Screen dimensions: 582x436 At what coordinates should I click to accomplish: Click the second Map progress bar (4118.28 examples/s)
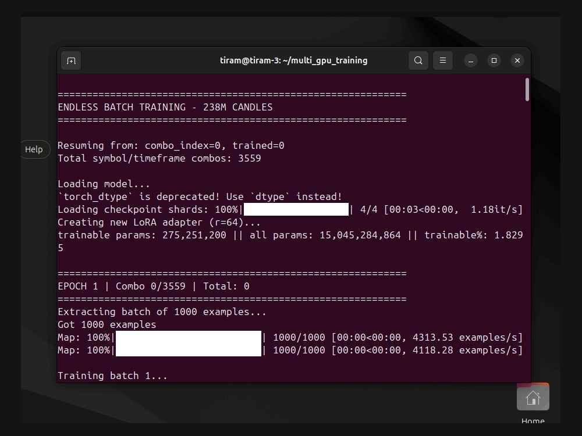click(x=189, y=350)
